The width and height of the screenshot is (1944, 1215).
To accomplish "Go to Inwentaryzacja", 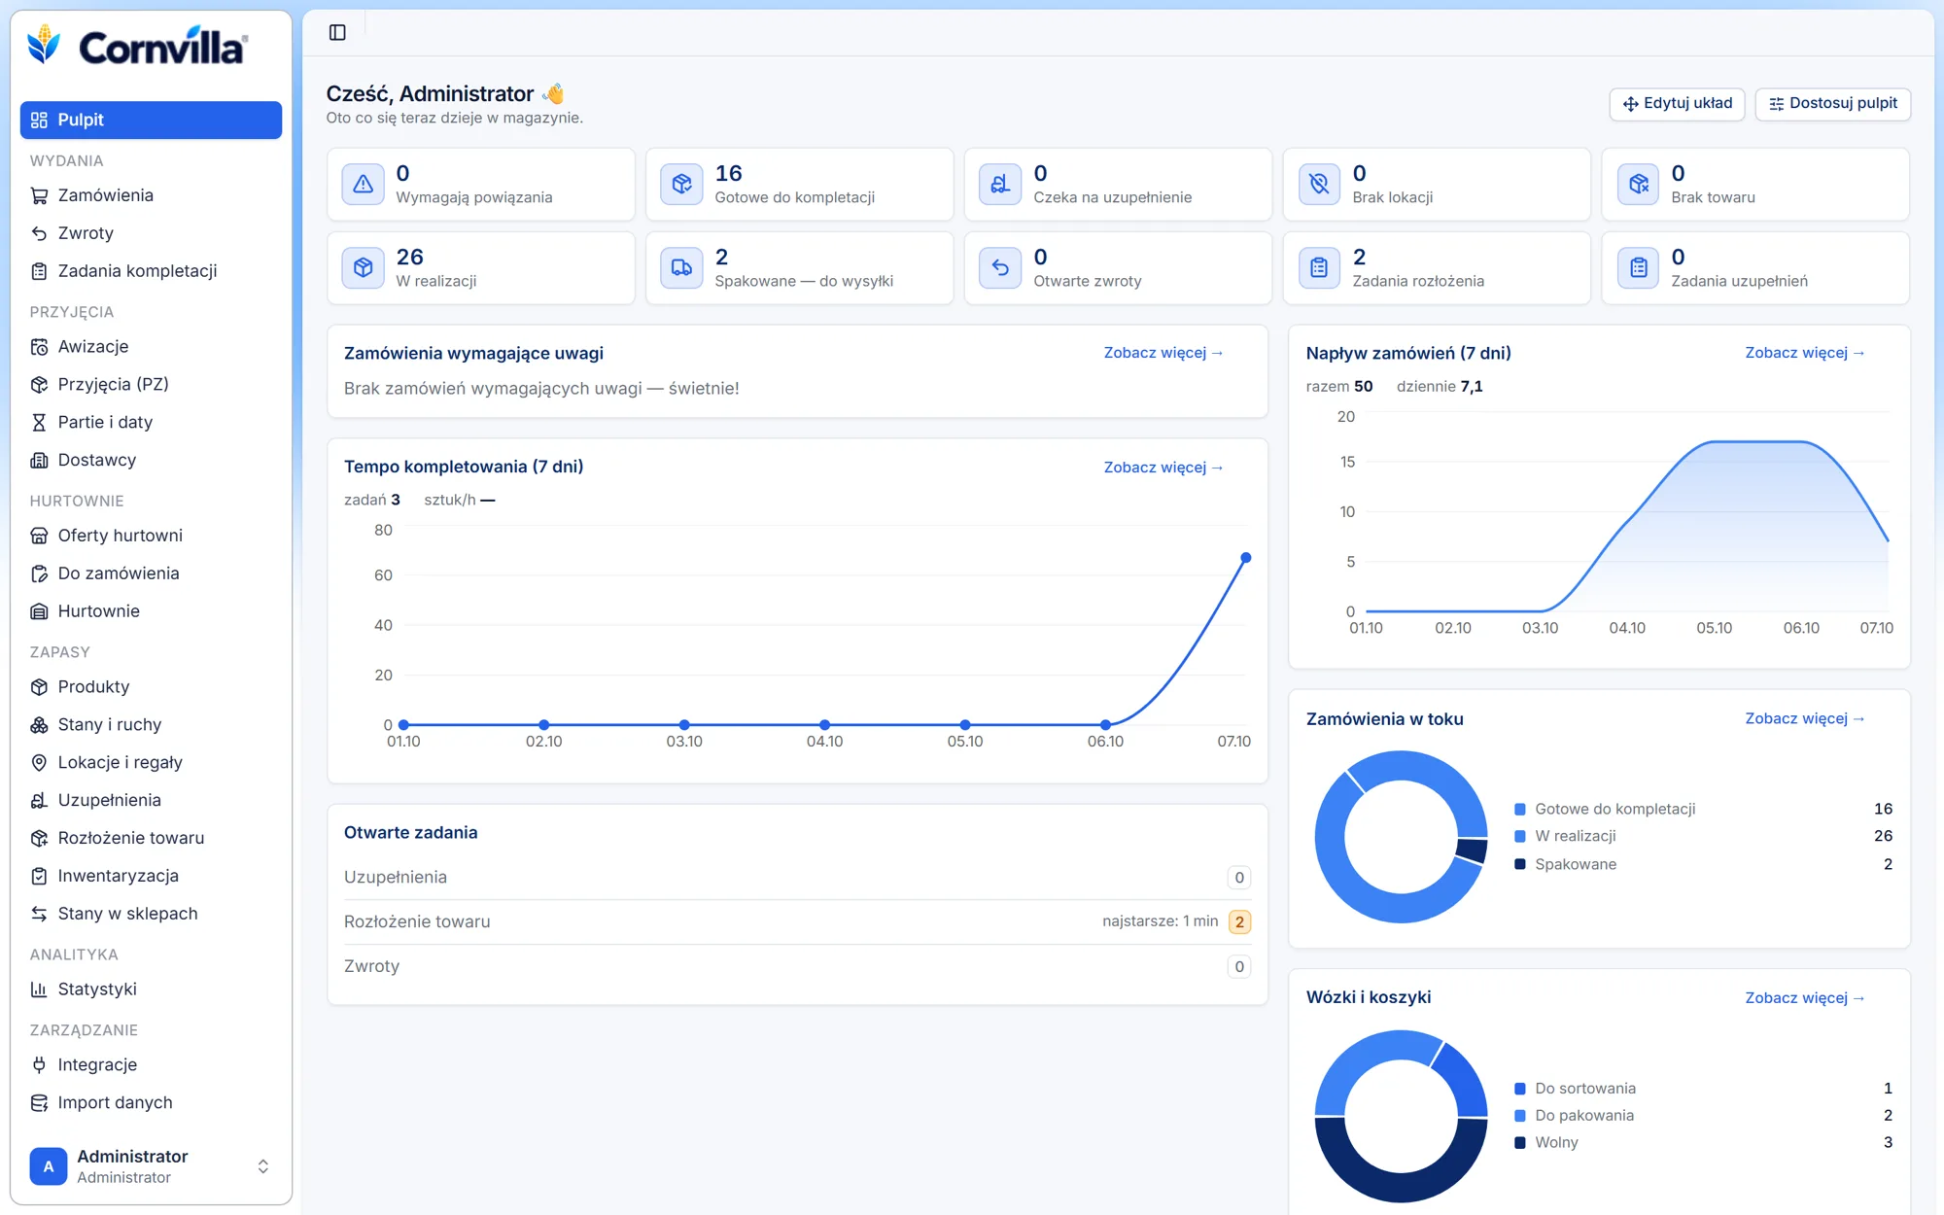I will (151, 876).
